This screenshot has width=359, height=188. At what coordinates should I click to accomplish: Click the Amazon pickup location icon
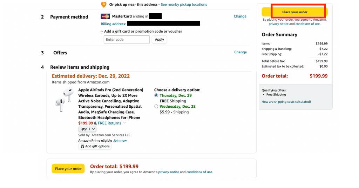(103, 5)
